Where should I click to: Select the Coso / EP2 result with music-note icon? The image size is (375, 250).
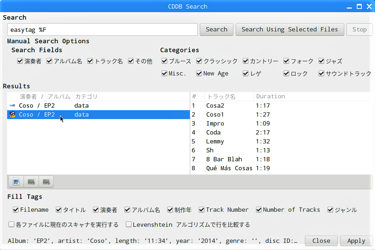98,114
